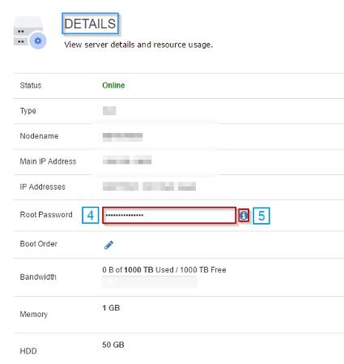Click the number 4 annotation box
344x364 pixels.
[91, 216]
